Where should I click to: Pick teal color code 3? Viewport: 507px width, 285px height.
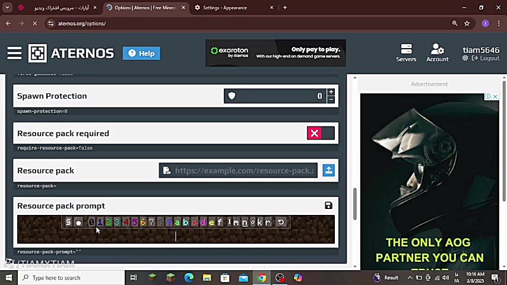tap(117, 222)
